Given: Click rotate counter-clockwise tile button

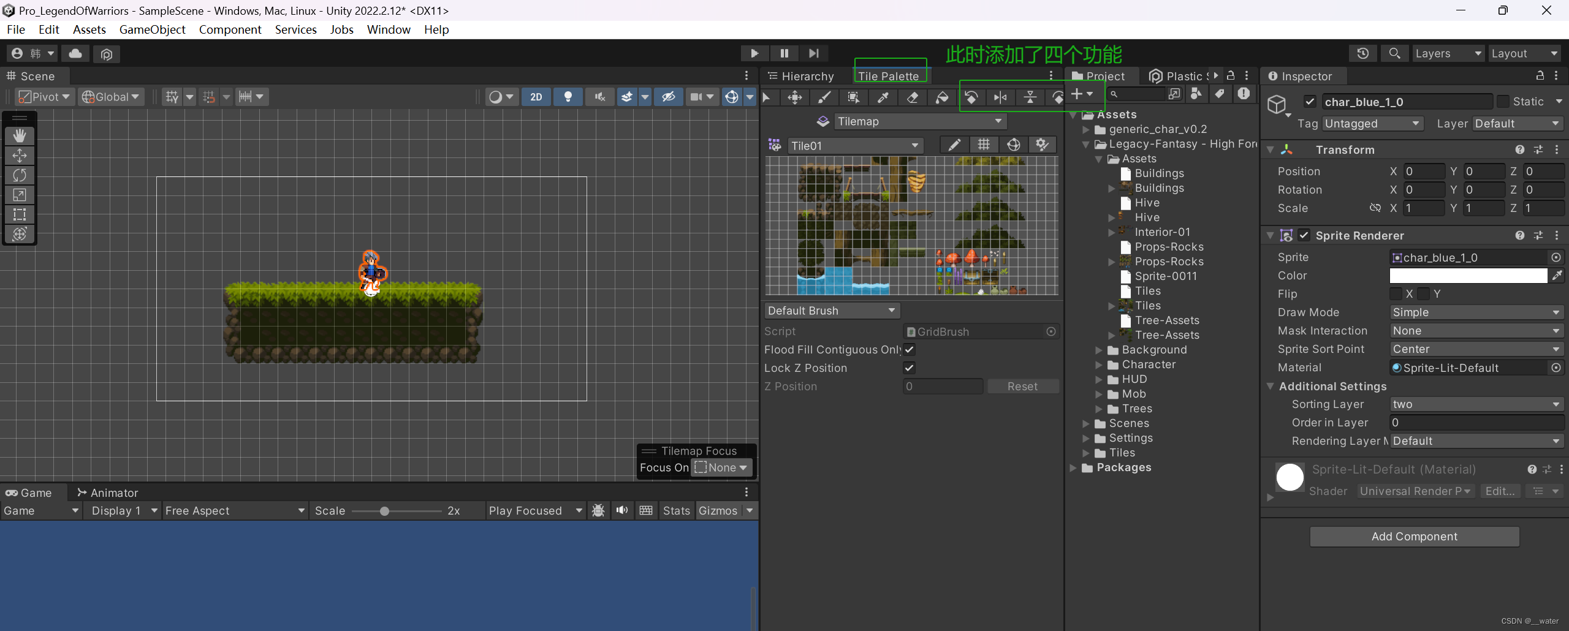Looking at the screenshot, I should pyautogui.click(x=971, y=97).
